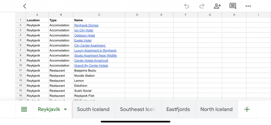This screenshot has width=271, height=125.
Task: Select the Noodle Station cell
Action: 99,76
